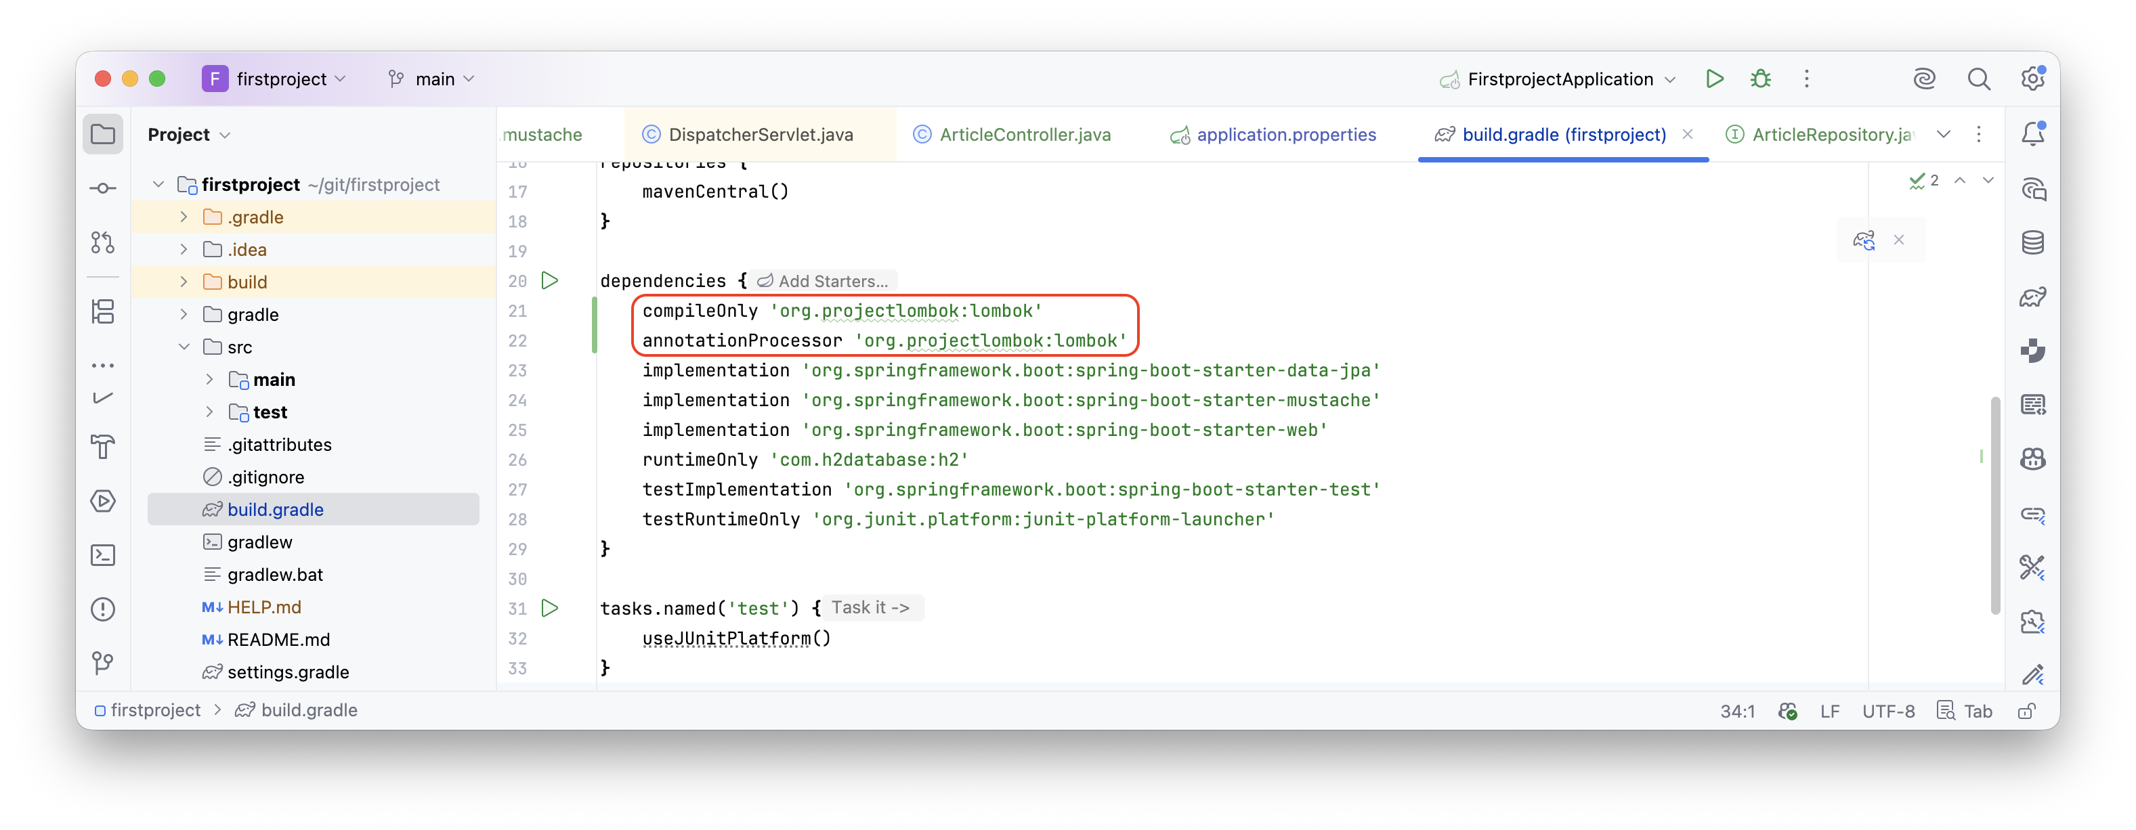Switch to ArticleRepository.java tab

tap(1820, 134)
